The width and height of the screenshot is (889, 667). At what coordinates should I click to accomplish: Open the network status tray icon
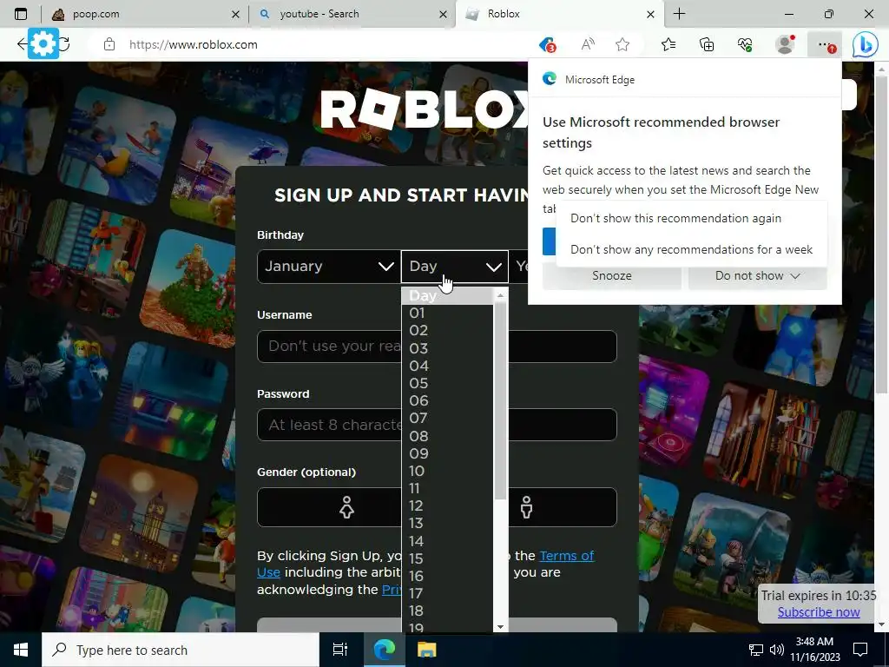click(x=756, y=650)
